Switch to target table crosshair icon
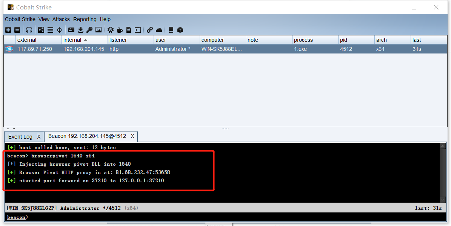Image resolution: width=451 pixels, height=226 pixels. [59, 30]
